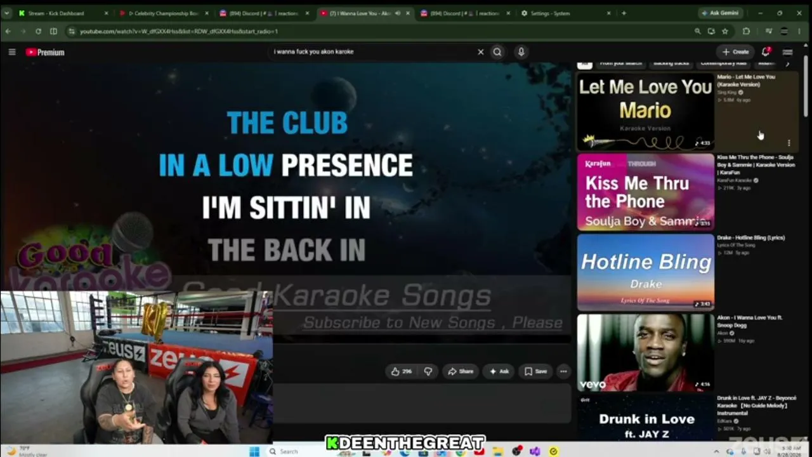
Task: Save the video to a playlist
Action: click(535, 371)
